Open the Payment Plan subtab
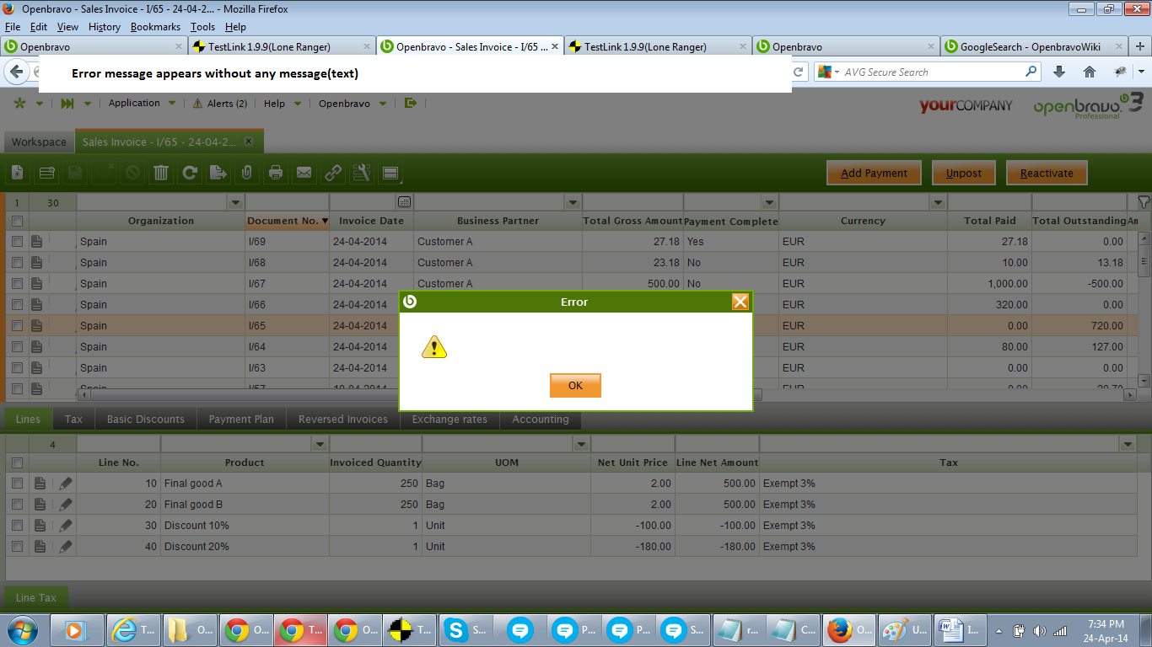1152x647 pixels. pos(241,419)
